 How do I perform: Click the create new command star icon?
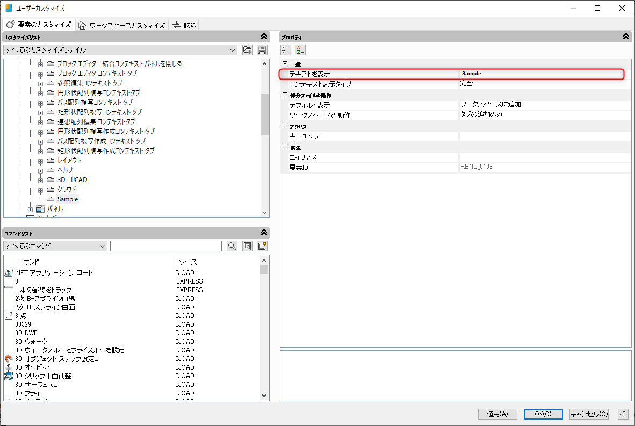coord(262,246)
